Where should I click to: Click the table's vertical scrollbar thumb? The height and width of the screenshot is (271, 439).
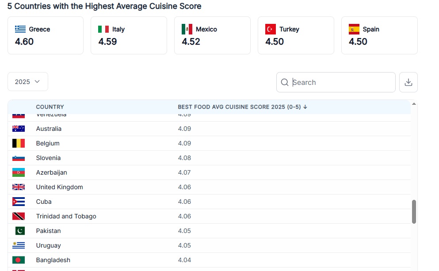pos(414,211)
